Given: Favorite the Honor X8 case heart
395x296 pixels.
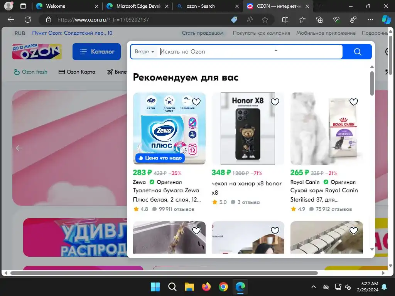Looking at the screenshot, I should pos(275,102).
